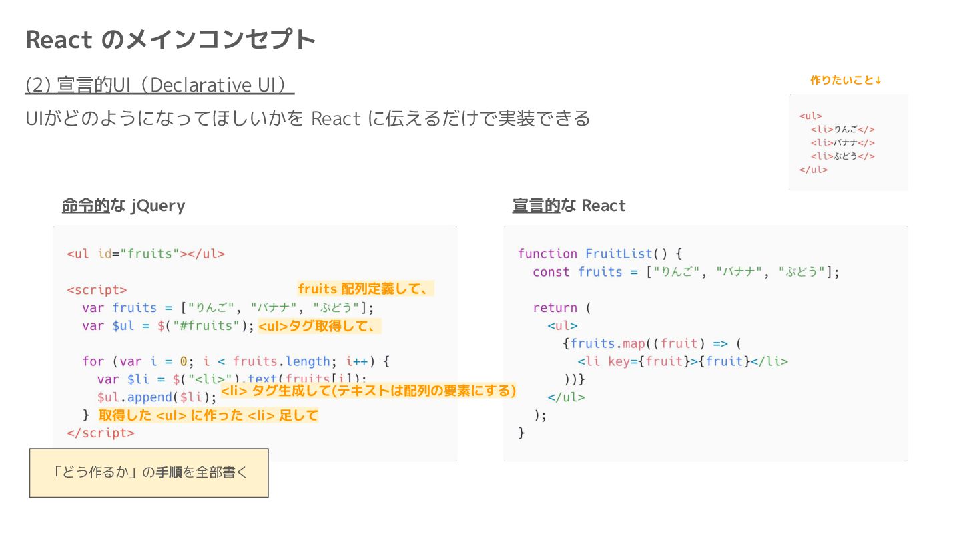Click '<li>ぶどう</>' in the small HTML sample
The width and height of the screenshot is (961, 541).
pyautogui.click(x=843, y=156)
